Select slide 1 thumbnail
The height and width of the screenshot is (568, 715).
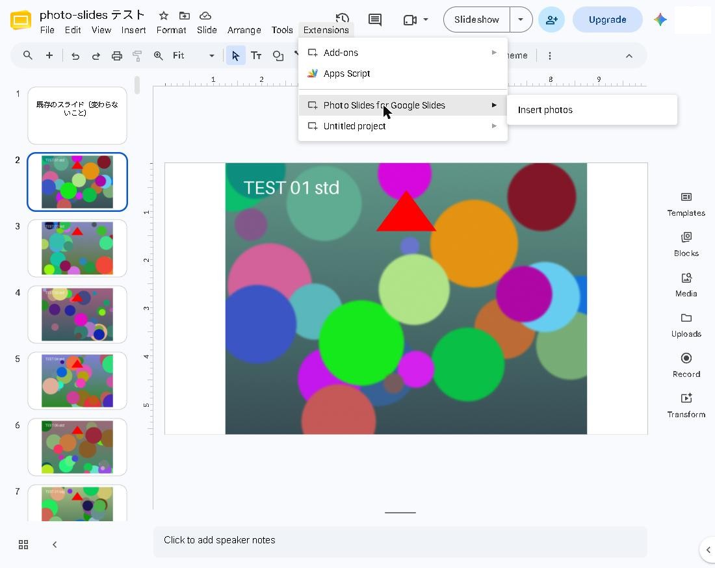pyautogui.click(x=77, y=116)
